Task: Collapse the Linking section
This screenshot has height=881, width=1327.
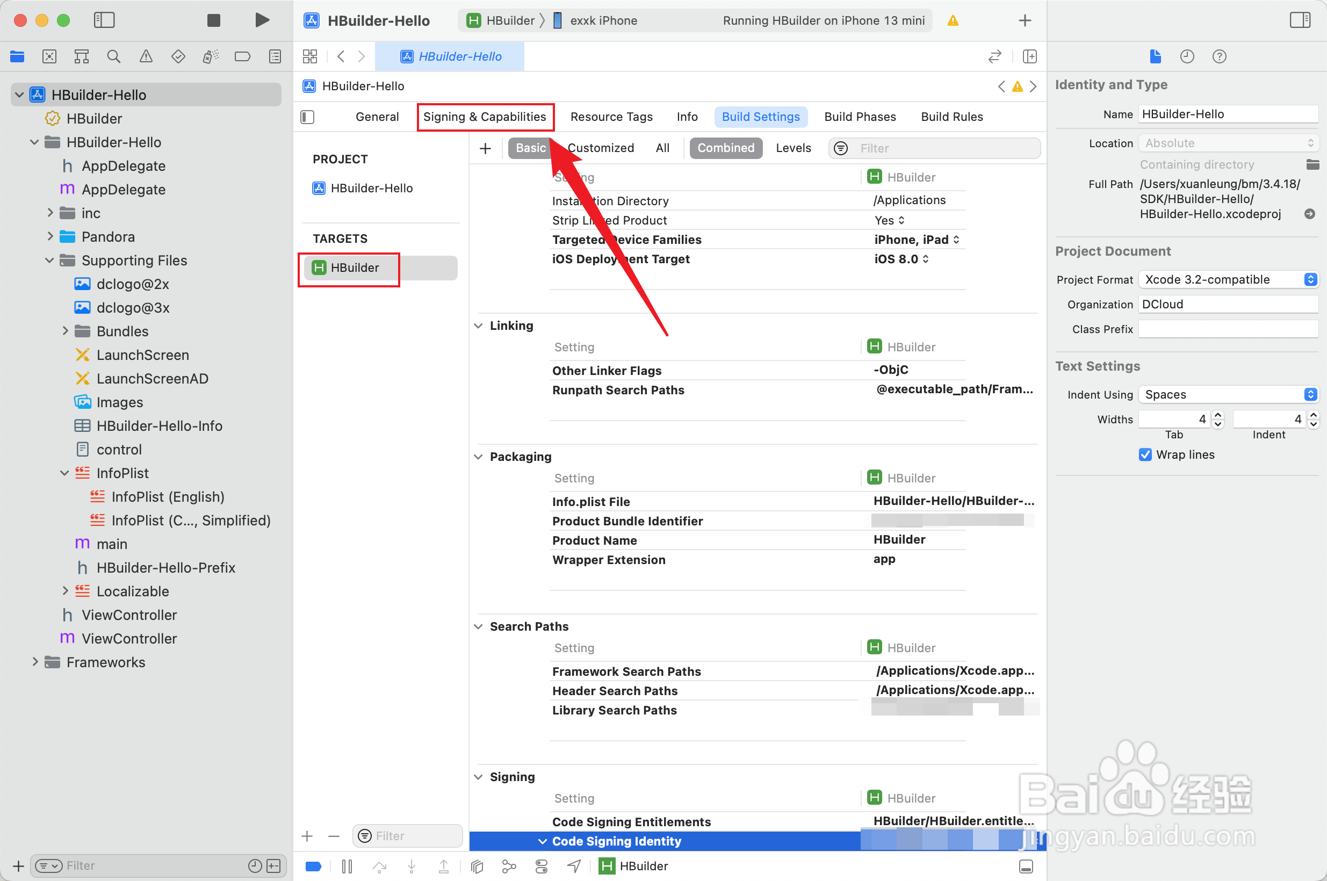Action: pos(479,326)
